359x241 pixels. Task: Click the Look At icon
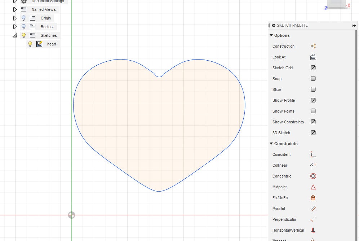click(313, 57)
